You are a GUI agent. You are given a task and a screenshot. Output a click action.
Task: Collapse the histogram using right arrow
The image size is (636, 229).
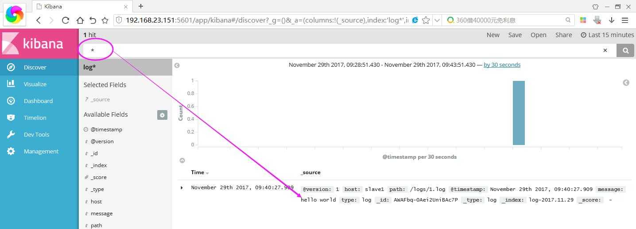pos(626,83)
